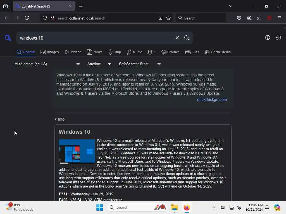The height and width of the screenshot is (214, 286).
Task: Switch to the It category
Action: (x=151, y=52)
